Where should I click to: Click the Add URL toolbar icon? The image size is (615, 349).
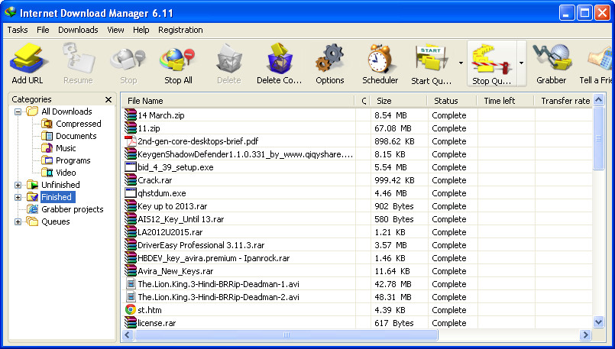point(28,59)
